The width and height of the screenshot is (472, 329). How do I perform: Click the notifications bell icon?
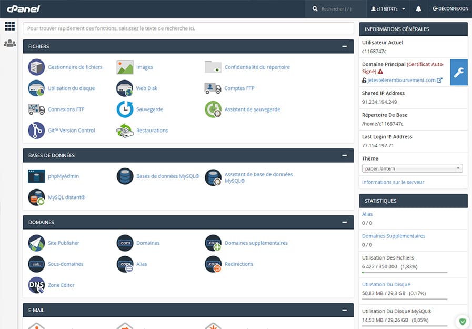tap(418, 9)
